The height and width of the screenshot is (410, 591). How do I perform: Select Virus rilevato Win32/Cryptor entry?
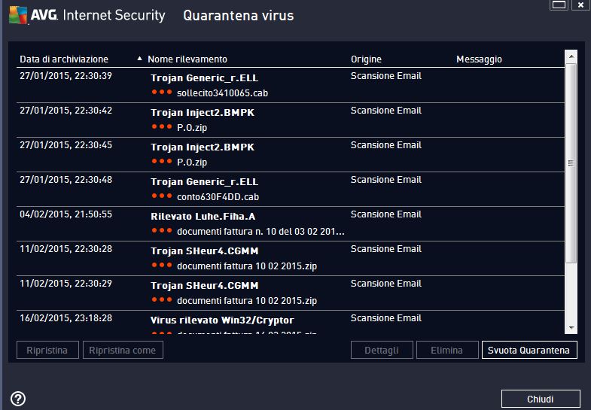pyautogui.click(x=222, y=320)
